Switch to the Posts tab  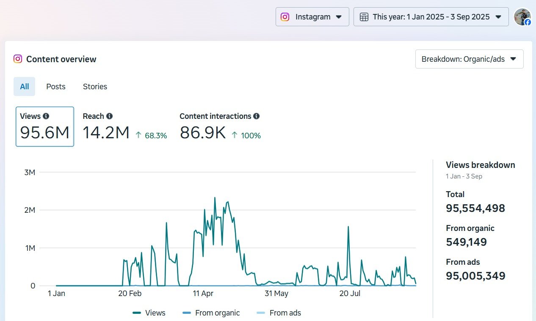coord(56,87)
